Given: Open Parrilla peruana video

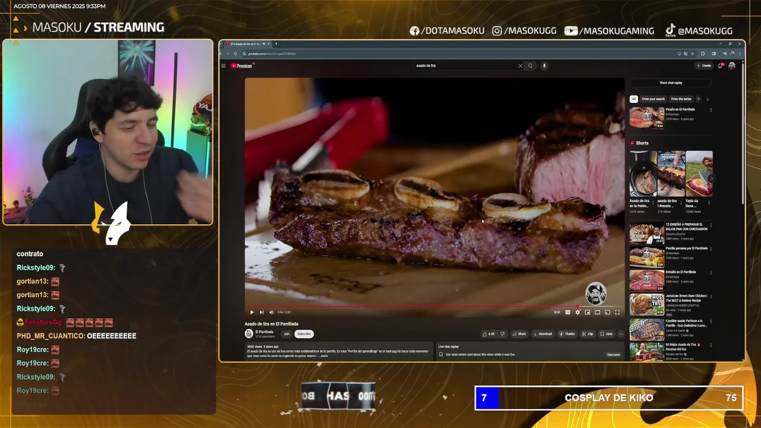Looking at the screenshot, I should (647, 257).
